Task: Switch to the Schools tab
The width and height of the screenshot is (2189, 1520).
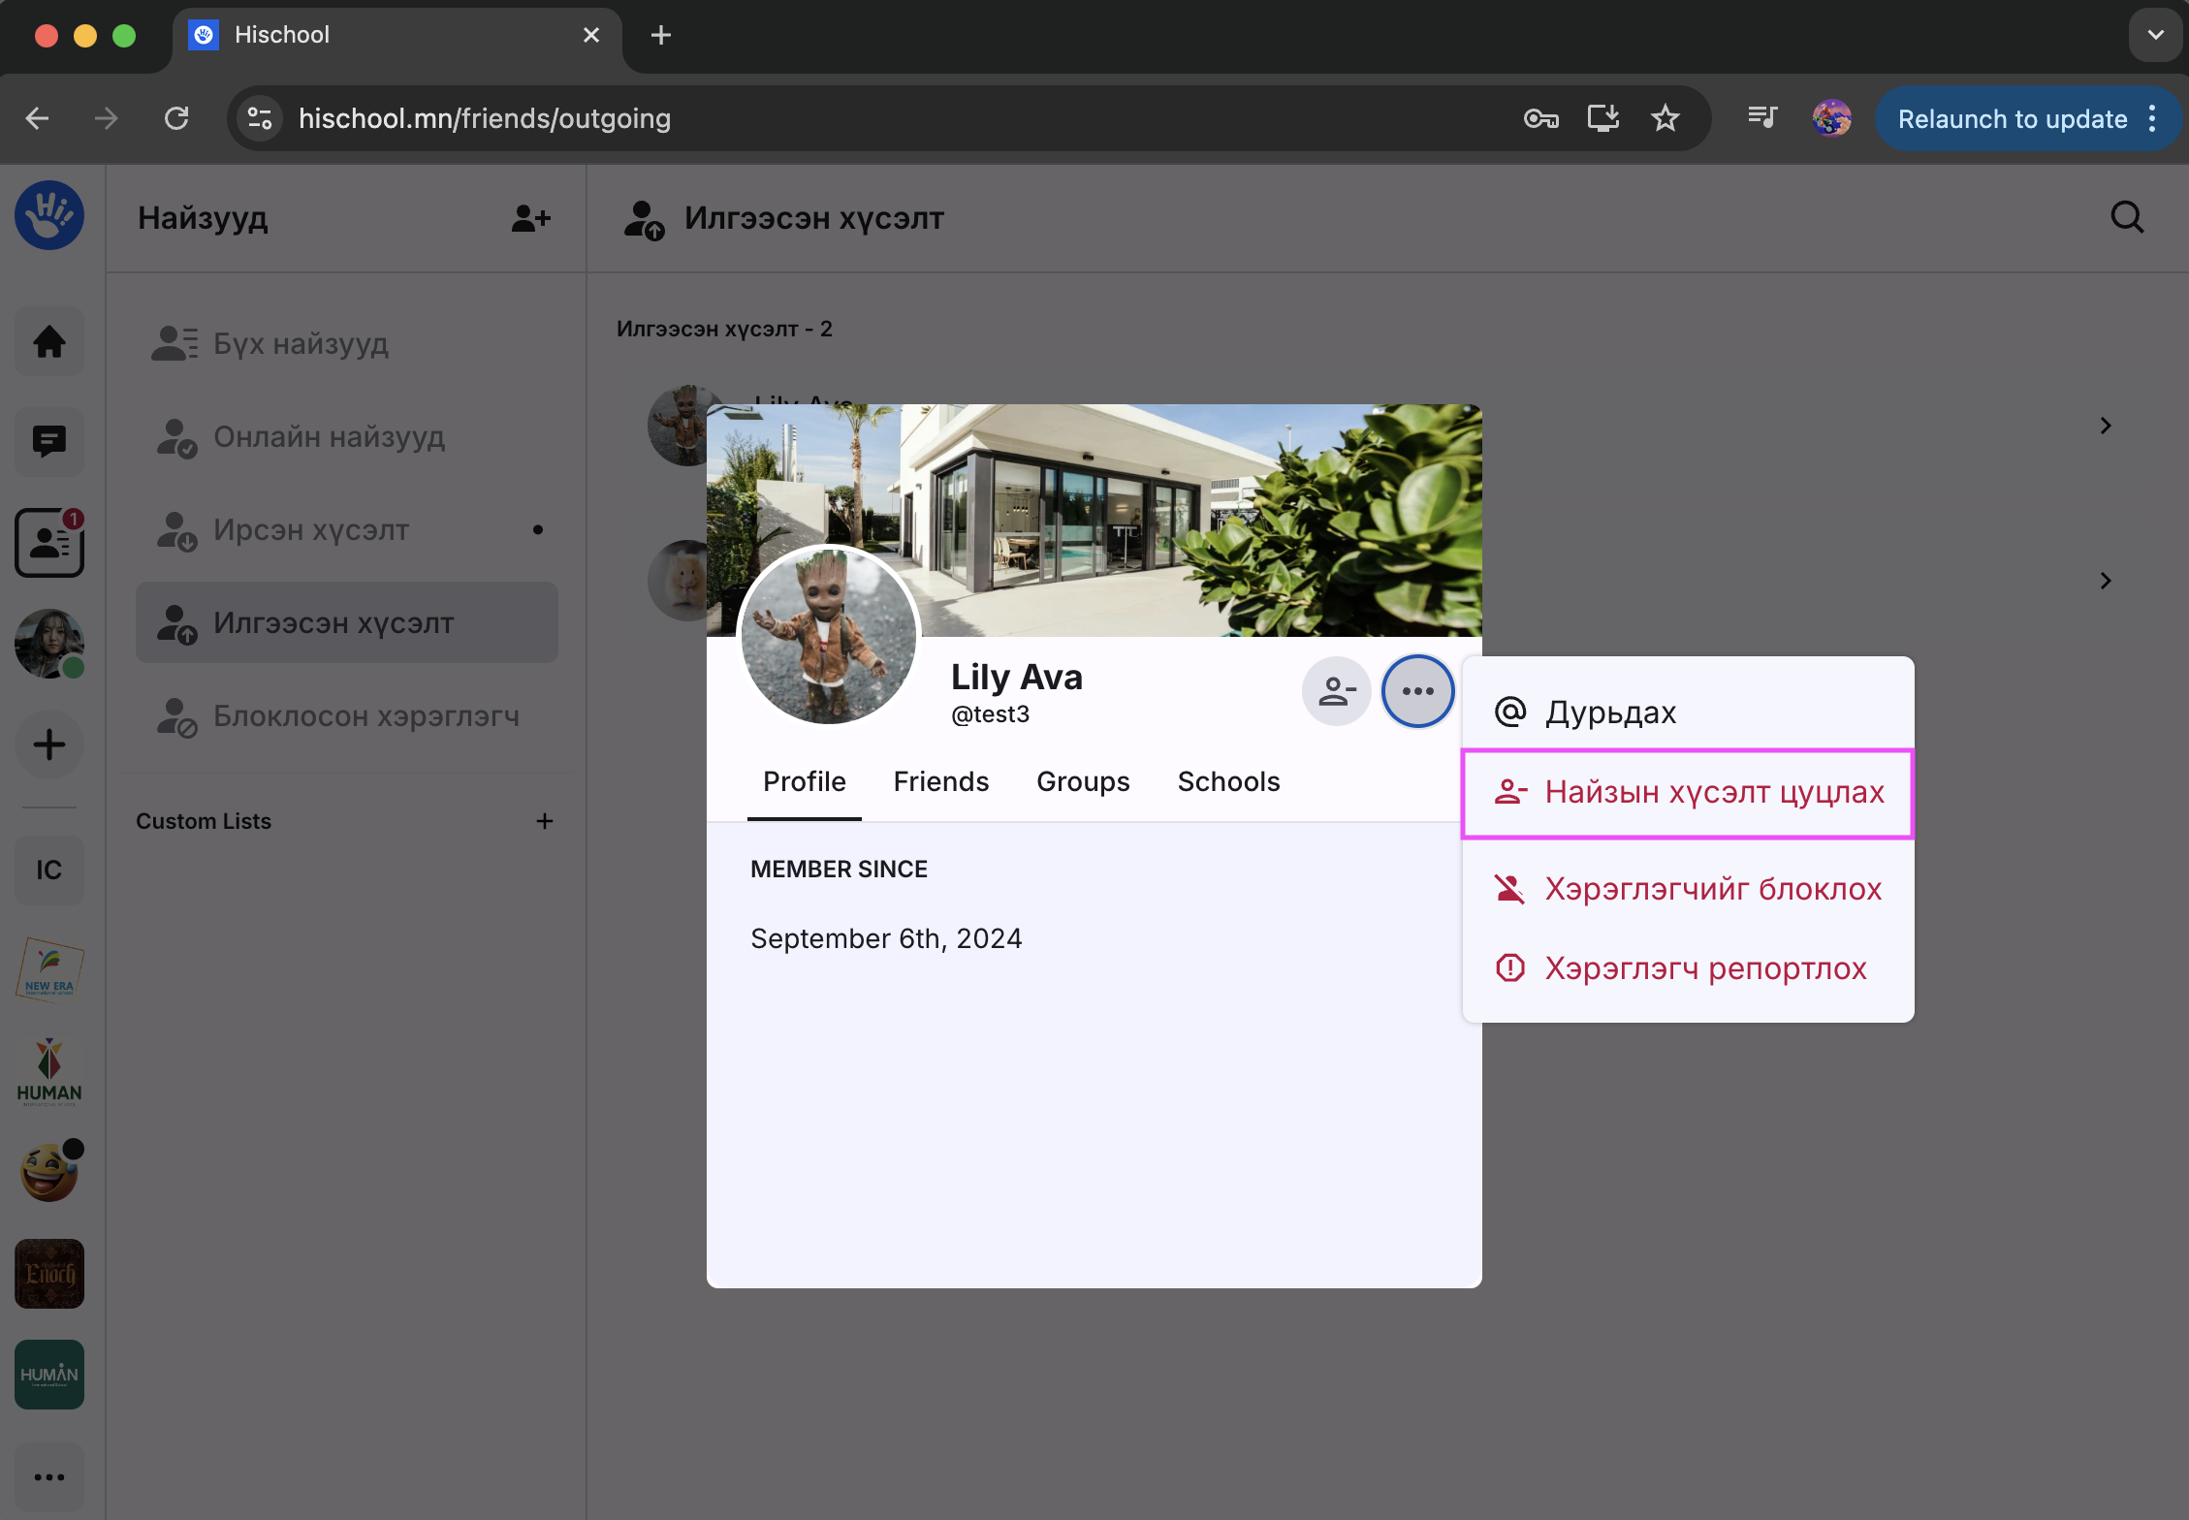Action: coord(1228,781)
